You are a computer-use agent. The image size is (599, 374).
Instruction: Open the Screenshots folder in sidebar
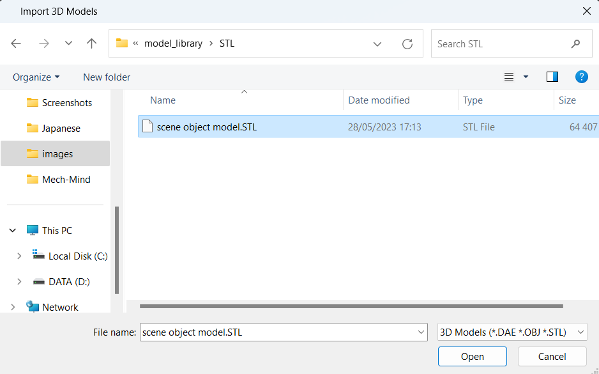coord(59,103)
